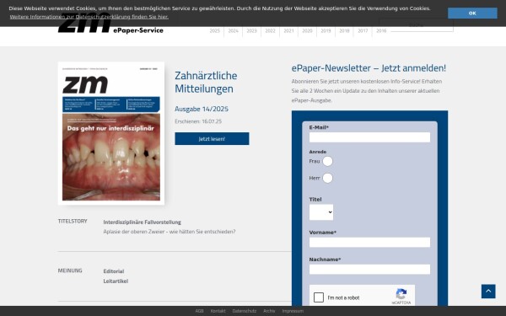Screen dimensions: 506x316
Task: Click the Jetzt lesen! button
Action: (212, 139)
